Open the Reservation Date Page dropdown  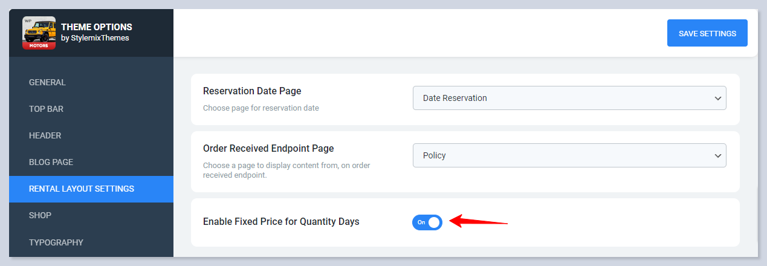click(x=569, y=98)
